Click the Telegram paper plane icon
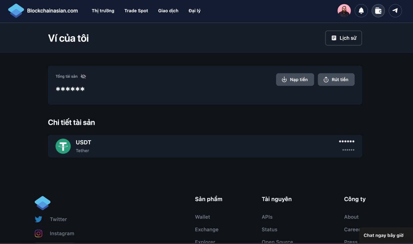 click(395, 11)
